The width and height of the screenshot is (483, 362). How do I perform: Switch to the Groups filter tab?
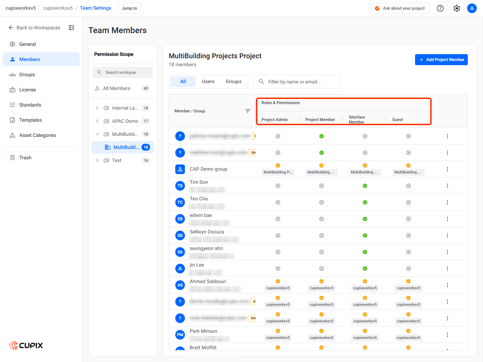(x=234, y=82)
